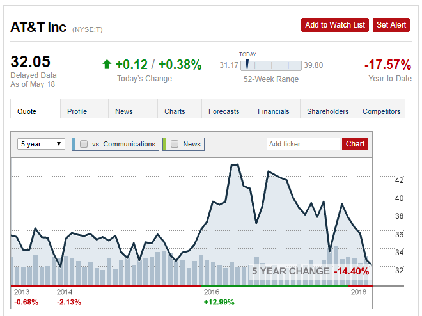
Task: Switch to Competitors tab
Action: pos(381,111)
